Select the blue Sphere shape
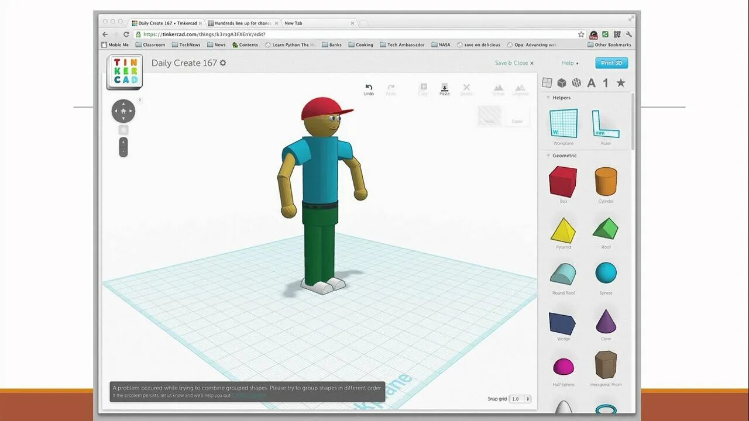 pos(606,277)
